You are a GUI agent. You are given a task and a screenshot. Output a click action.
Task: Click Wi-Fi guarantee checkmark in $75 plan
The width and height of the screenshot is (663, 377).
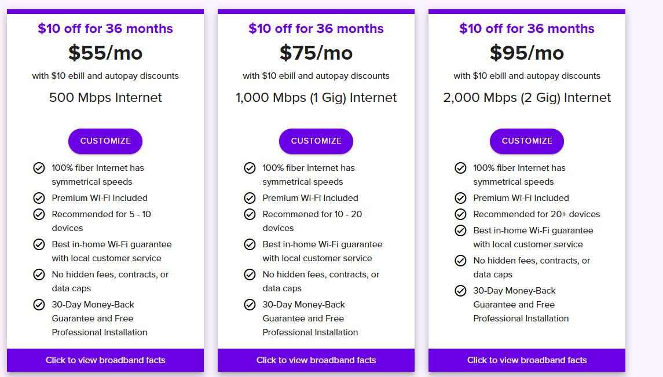(x=250, y=244)
